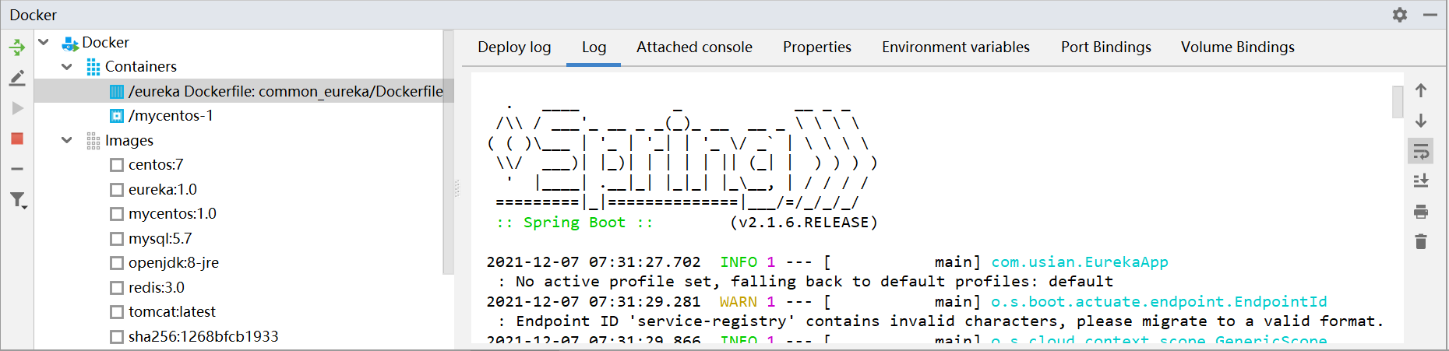The width and height of the screenshot is (1449, 351).
Task: Switch to Log tab
Action: pyautogui.click(x=594, y=47)
